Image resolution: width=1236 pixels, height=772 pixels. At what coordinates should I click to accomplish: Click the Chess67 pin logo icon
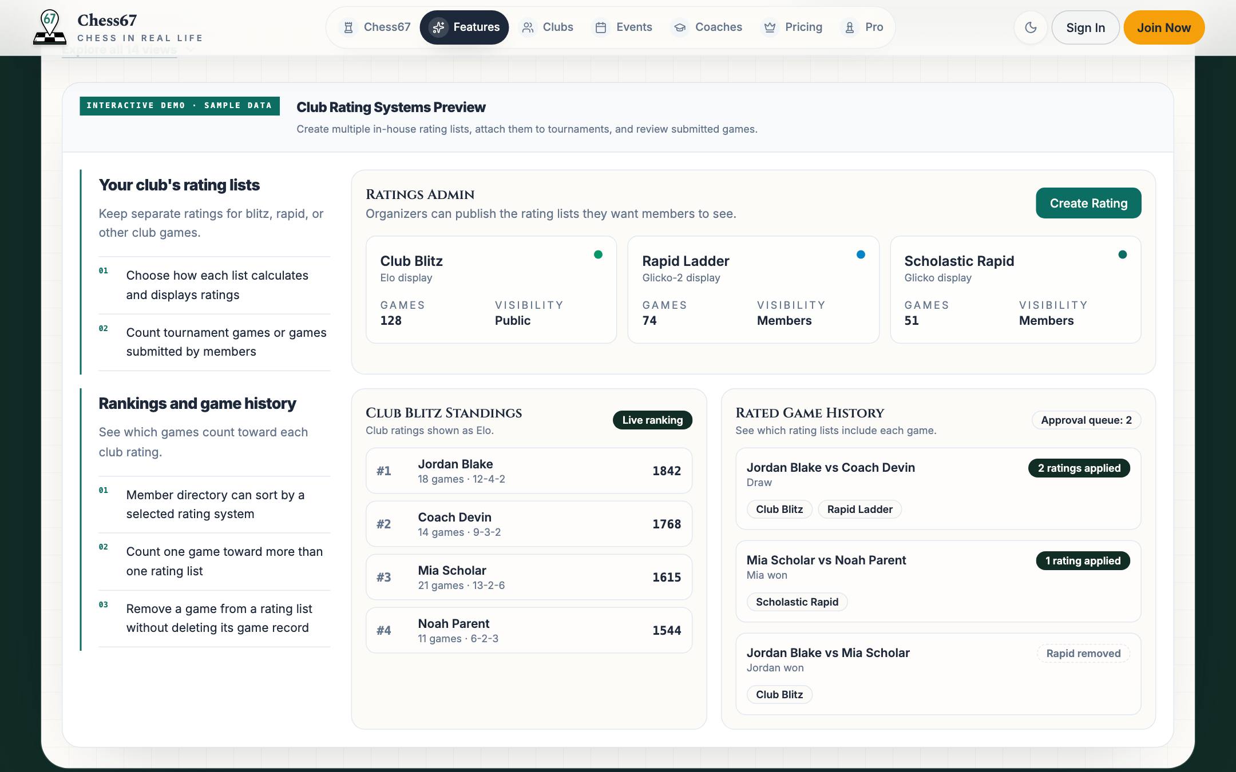point(50,27)
